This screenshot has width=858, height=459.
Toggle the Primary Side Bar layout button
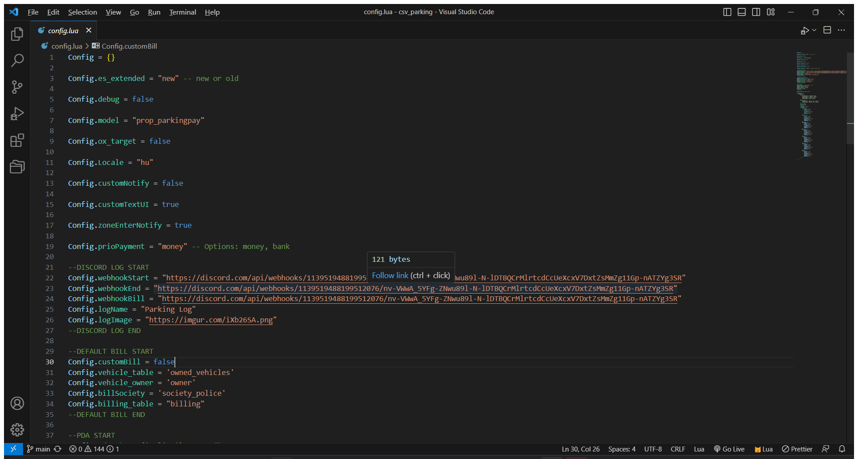coord(727,12)
